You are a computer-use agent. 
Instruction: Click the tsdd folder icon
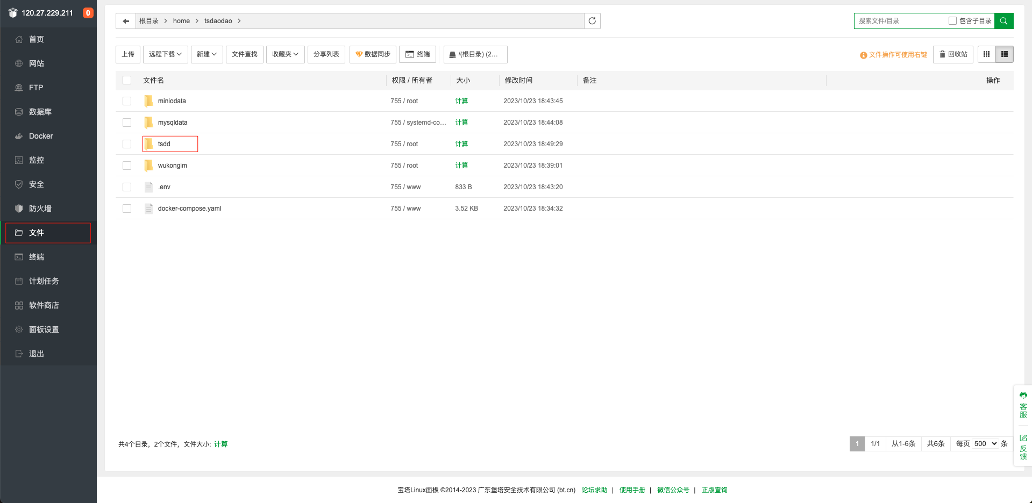(x=149, y=144)
